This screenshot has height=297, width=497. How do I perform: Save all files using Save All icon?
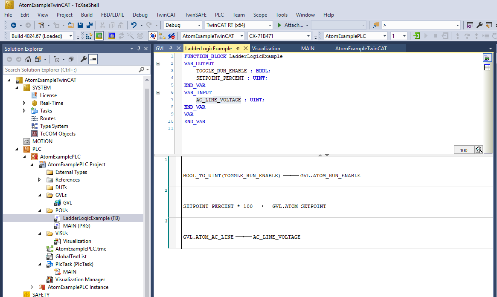[x=89, y=25]
